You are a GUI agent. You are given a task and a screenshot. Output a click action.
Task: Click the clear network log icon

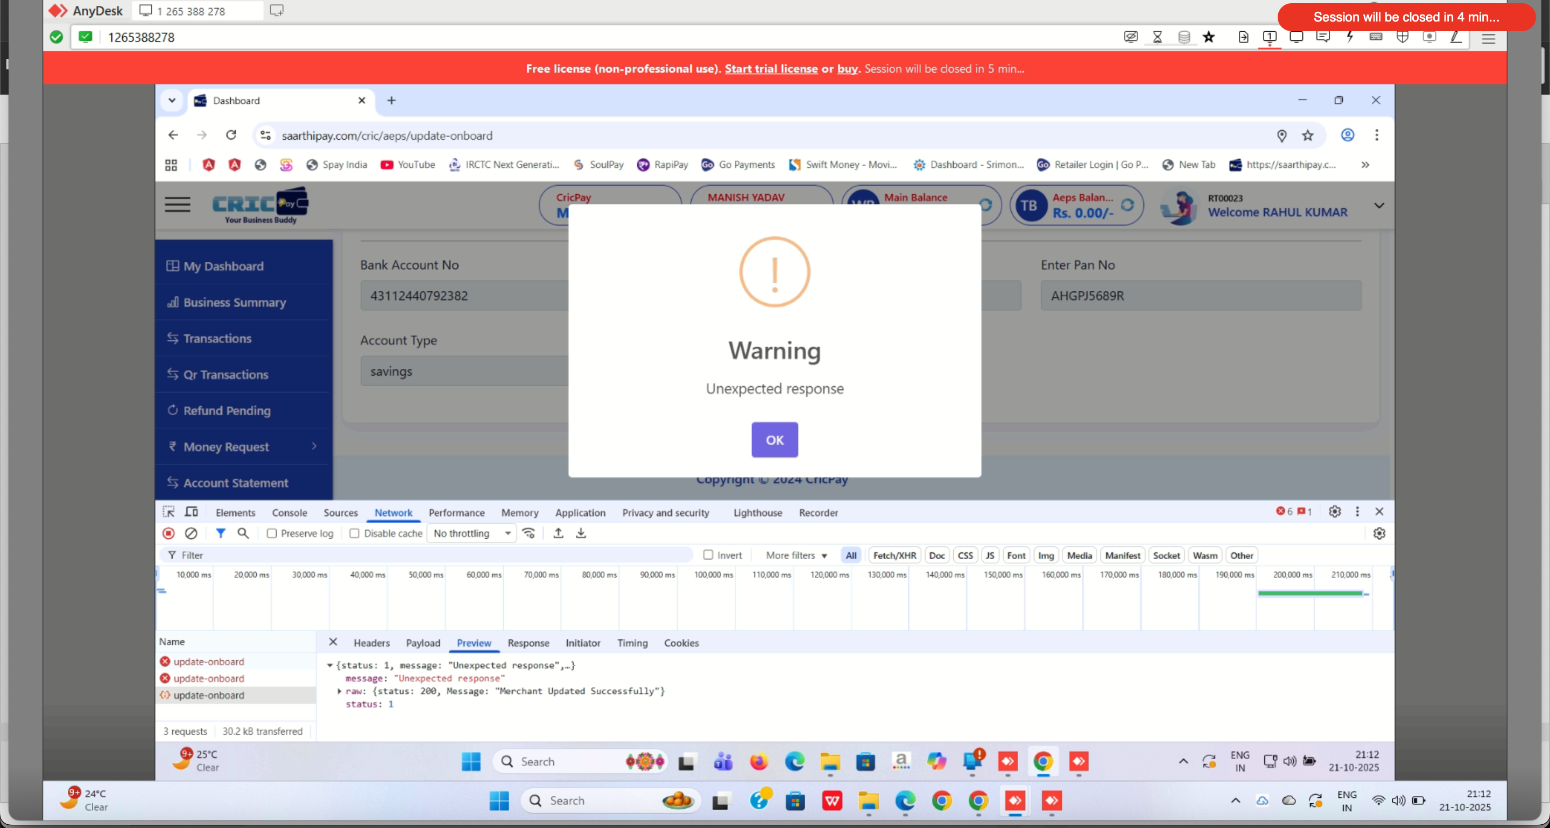(x=191, y=533)
